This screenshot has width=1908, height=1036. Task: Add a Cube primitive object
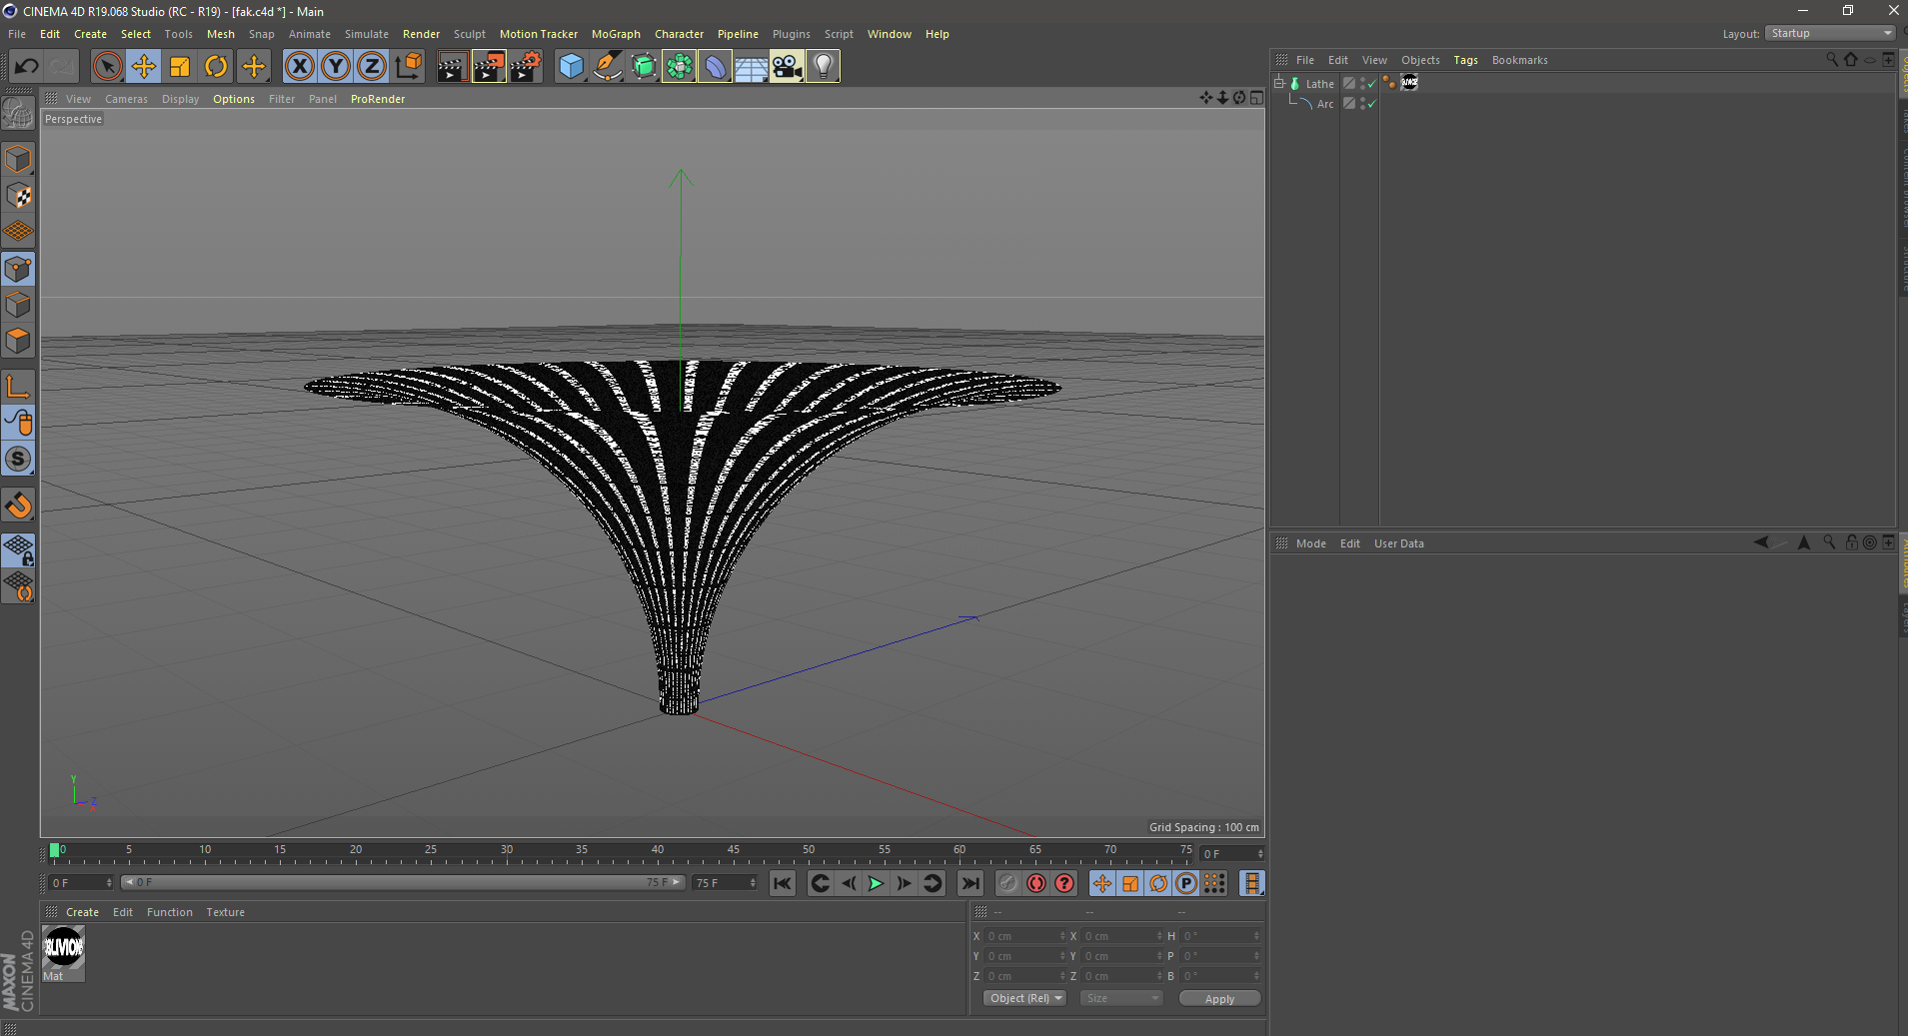[x=571, y=67]
